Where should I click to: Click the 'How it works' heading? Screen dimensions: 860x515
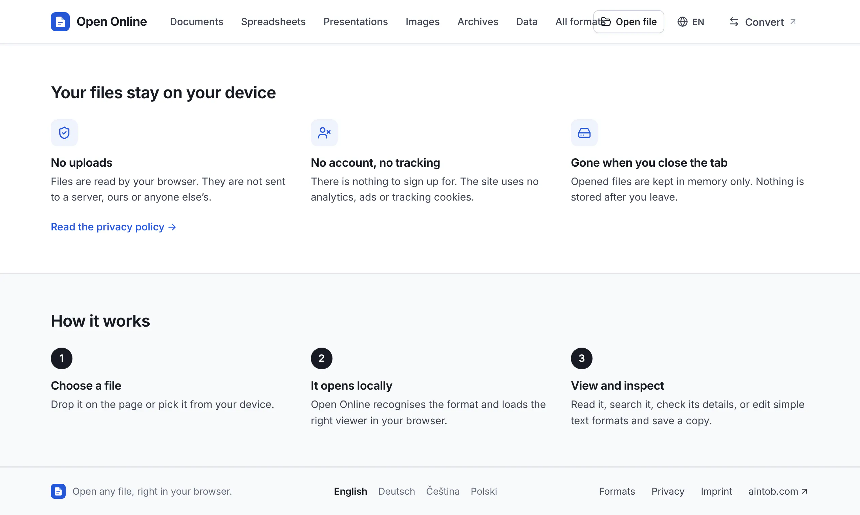point(101,321)
